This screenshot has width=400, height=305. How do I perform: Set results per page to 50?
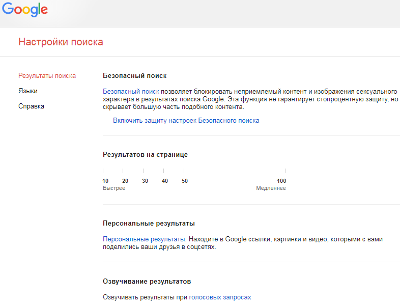pos(185,181)
